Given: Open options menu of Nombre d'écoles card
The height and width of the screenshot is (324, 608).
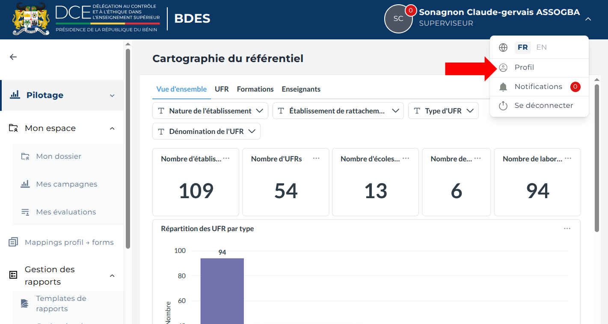Looking at the screenshot, I should click(406, 158).
